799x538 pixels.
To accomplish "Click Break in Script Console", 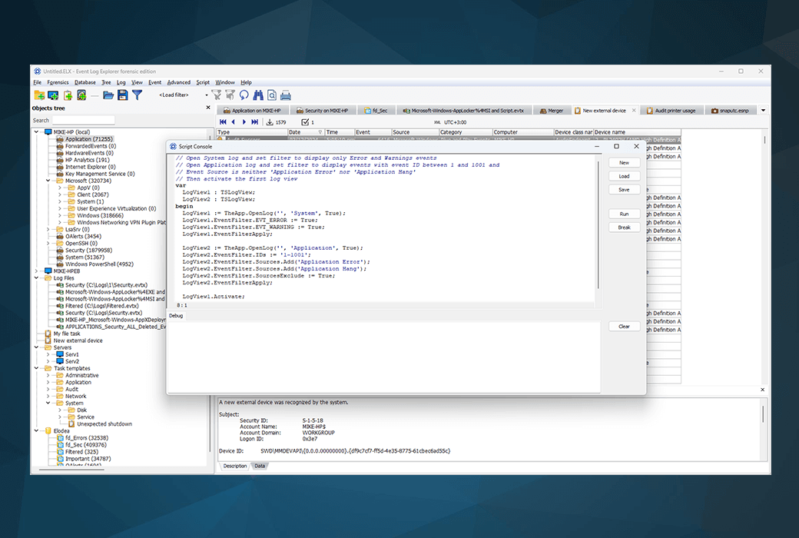I will [624, 227].
